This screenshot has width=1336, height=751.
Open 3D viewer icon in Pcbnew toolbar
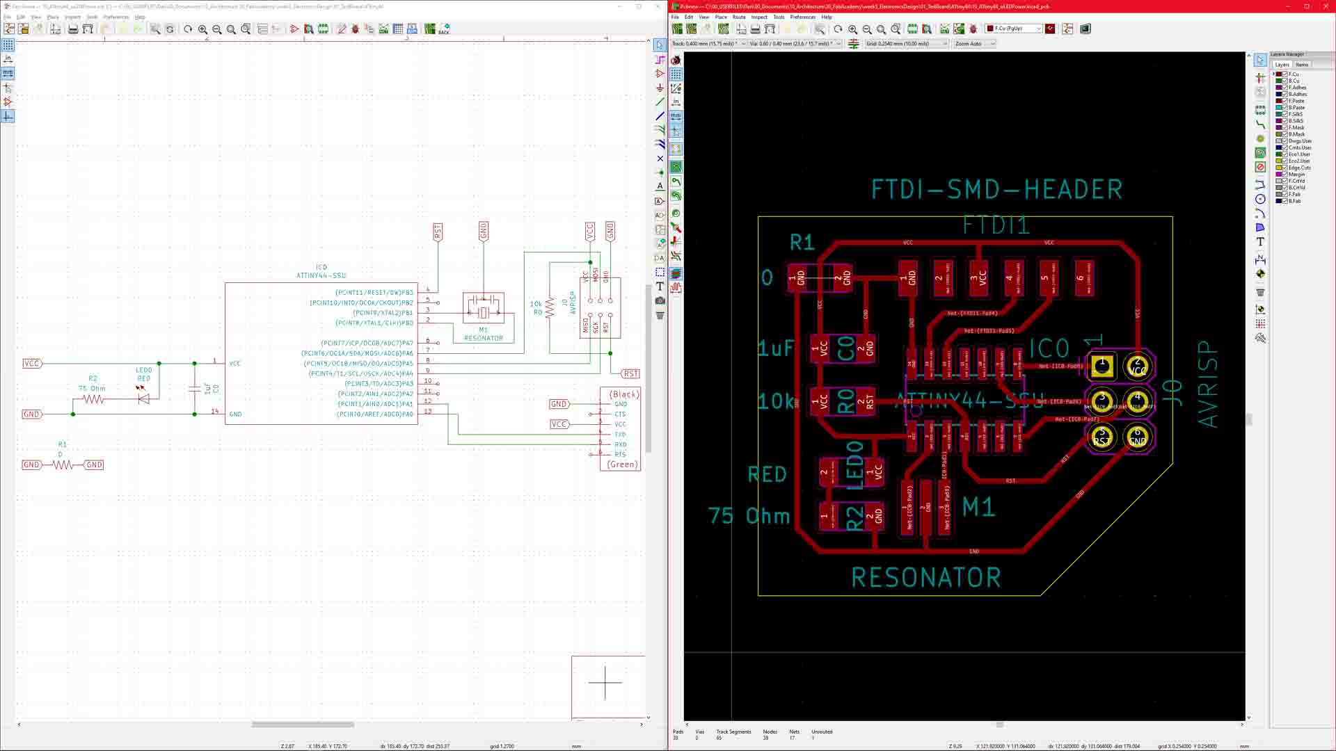point(1085,29)
